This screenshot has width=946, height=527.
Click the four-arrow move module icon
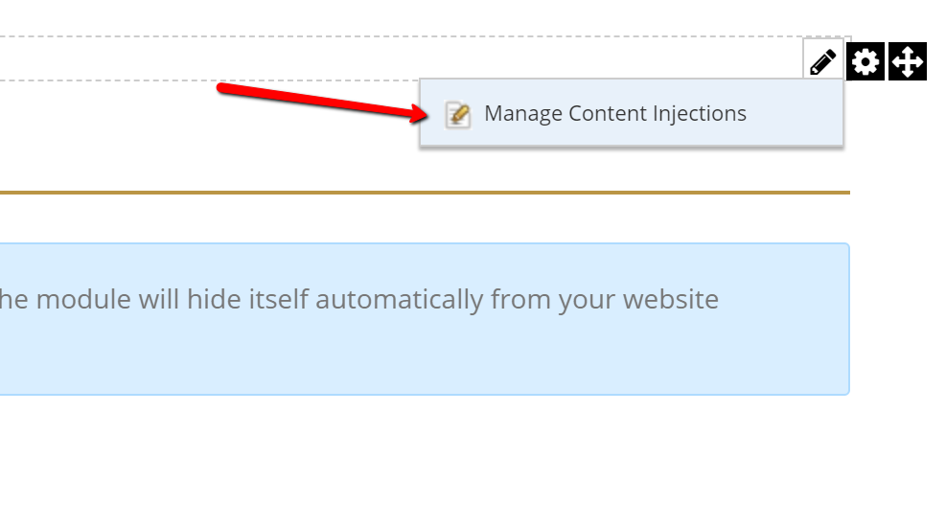tap(908, 61)
